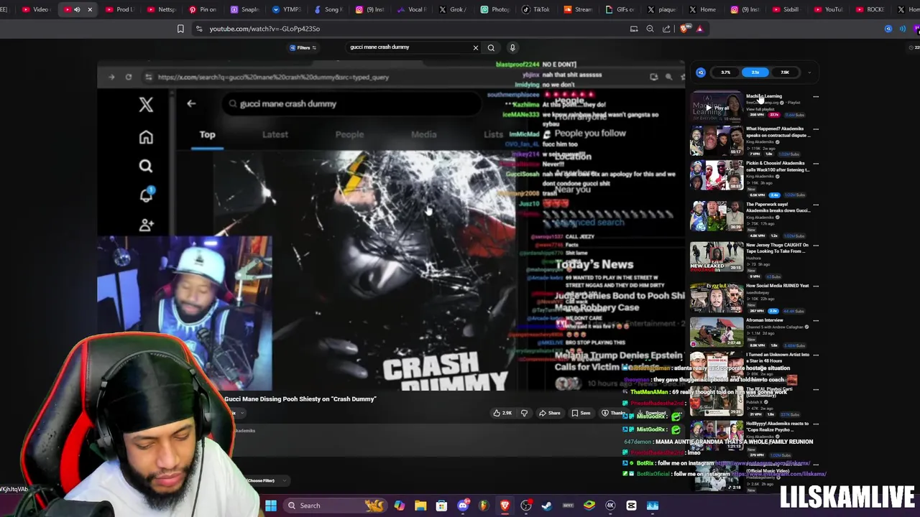
Task: Open OBS Studio from taskbar
Action: [x=526, y=506]
